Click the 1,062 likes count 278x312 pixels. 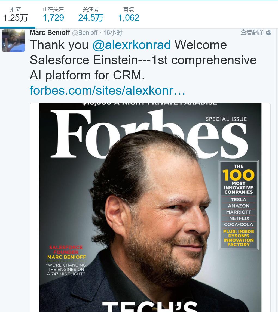(129, 18)
